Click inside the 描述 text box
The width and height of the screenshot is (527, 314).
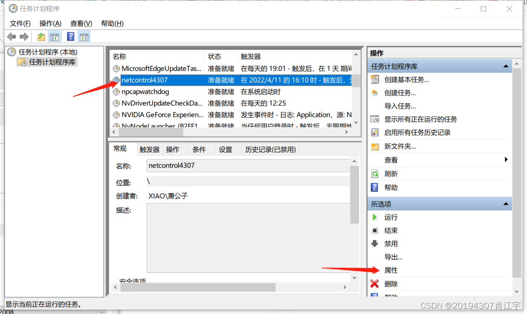tap(249, 238)
